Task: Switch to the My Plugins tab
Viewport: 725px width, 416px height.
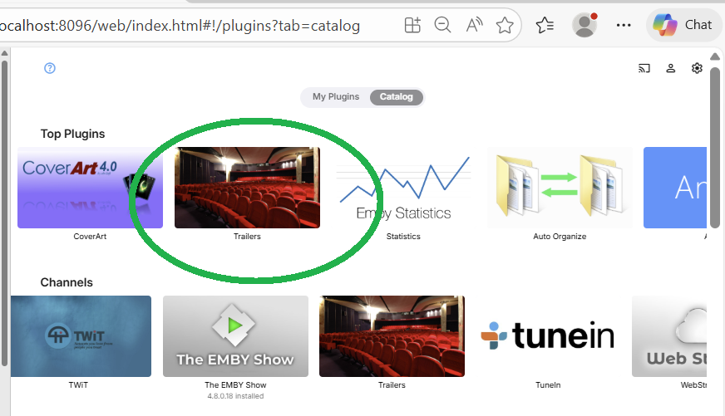Action: pos(336,96)
